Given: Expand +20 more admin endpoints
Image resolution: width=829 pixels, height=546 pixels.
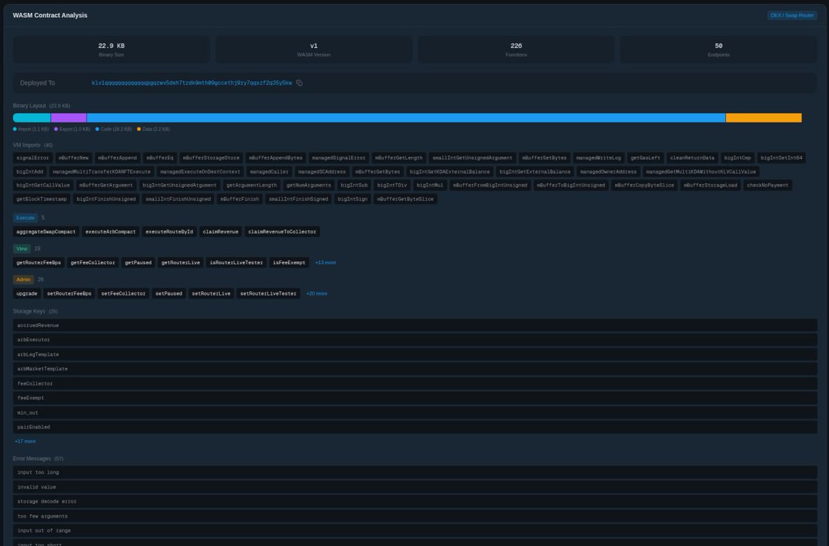Looking at the screenshot, I should coord(316,294).
